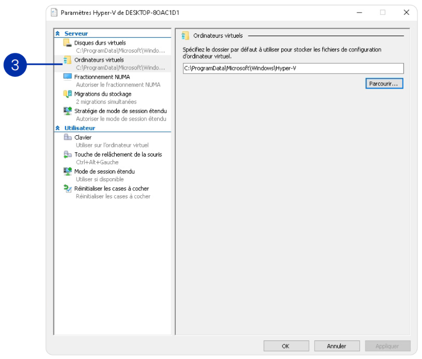The height and width of the screenshot is (359, 422).
Task: Click 'Utiliser sur l'ordinateur virtuel' subtext
Action: (112, 145)
